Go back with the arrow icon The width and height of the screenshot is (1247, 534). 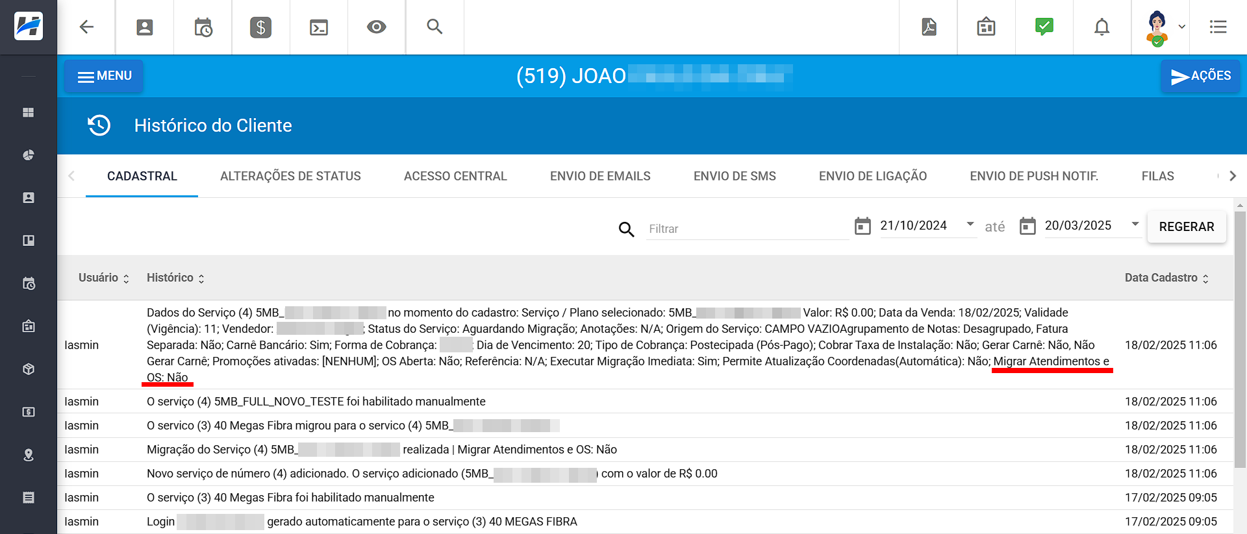(x=86, y=27)
